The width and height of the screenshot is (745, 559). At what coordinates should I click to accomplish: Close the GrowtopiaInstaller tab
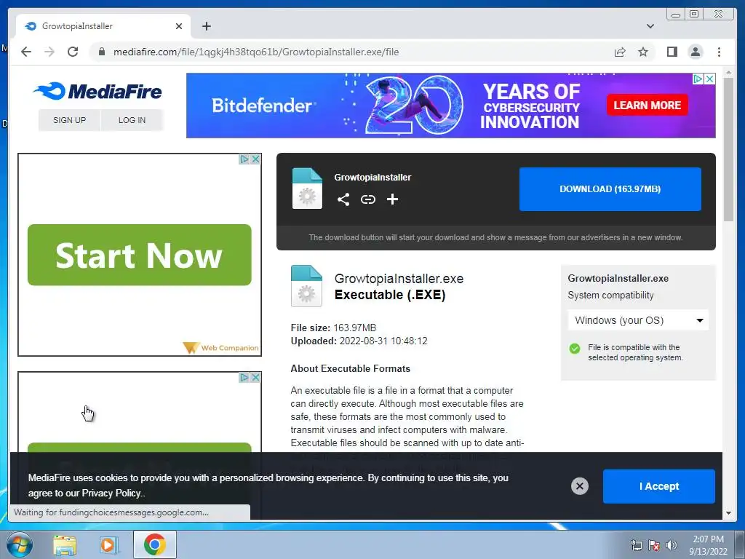tap(179, 26)
